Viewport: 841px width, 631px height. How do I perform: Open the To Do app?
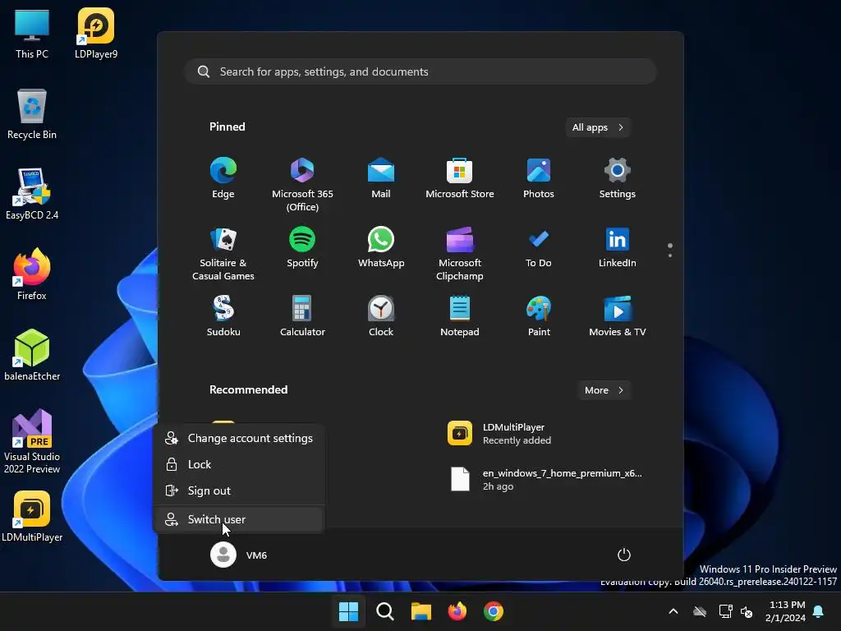click(x=539, y=247)
